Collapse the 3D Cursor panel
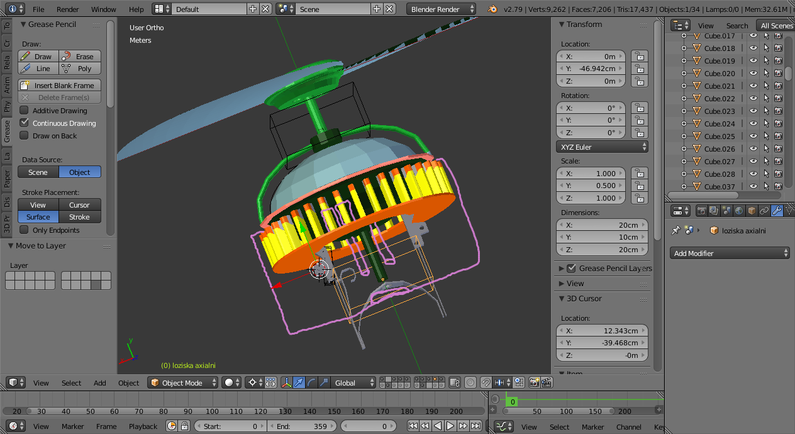 coord(560,299)
